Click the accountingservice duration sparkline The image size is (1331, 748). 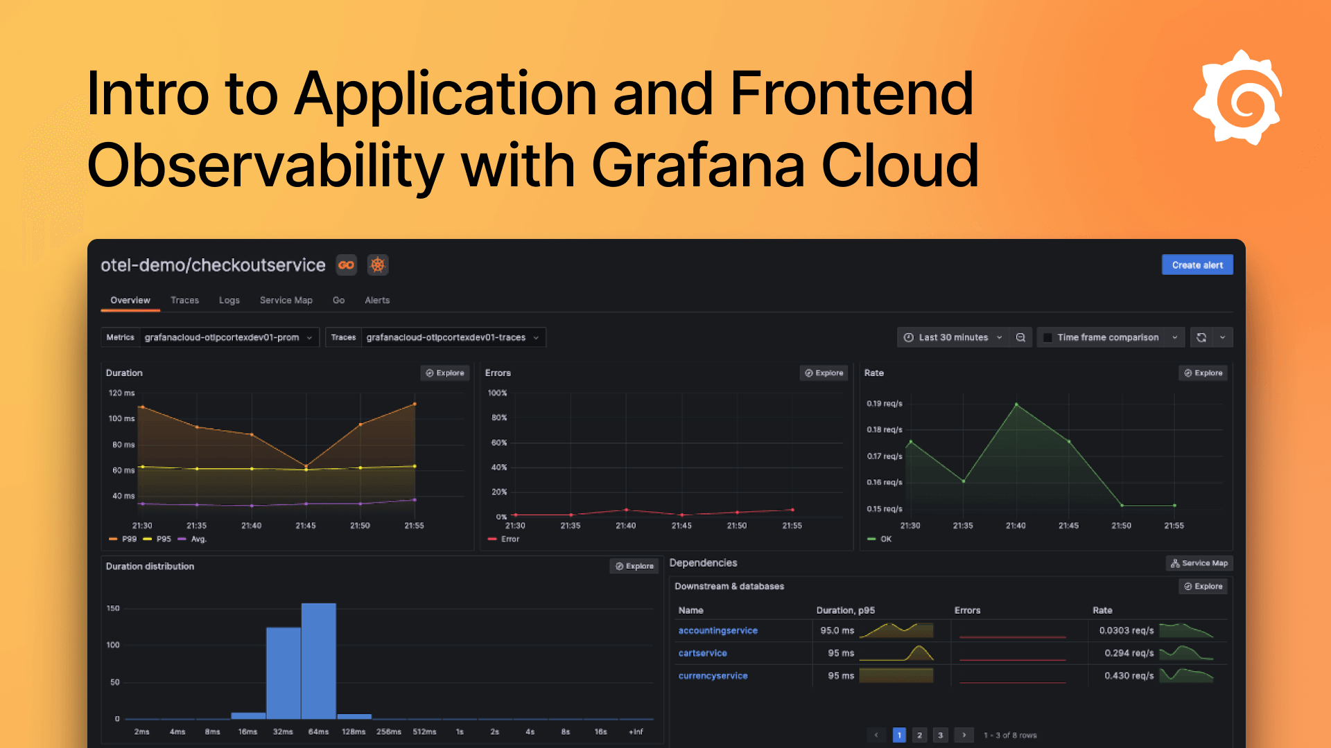click(x=896, y=631)
